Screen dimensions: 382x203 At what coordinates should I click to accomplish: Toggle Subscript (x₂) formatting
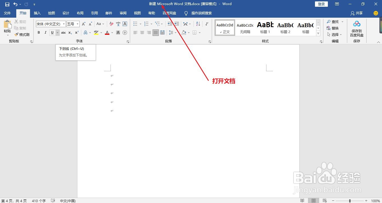(x=70, y=33)
